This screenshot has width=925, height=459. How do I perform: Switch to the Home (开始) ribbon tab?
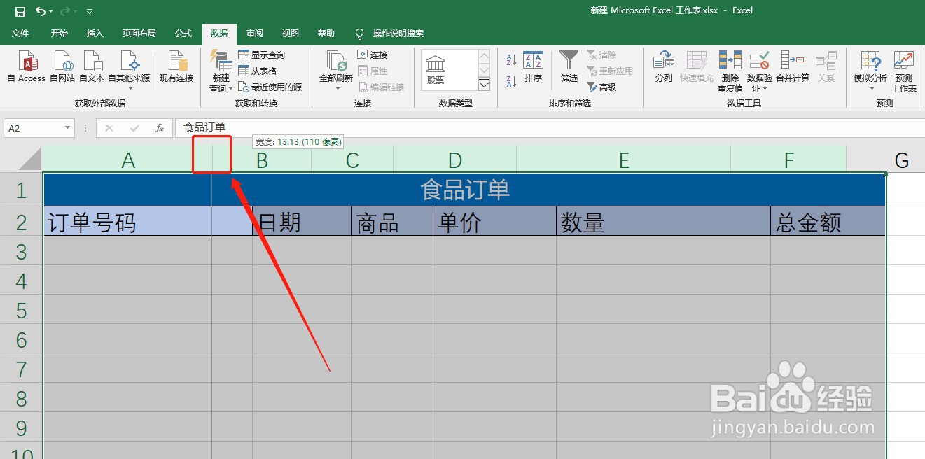point(59,33)
